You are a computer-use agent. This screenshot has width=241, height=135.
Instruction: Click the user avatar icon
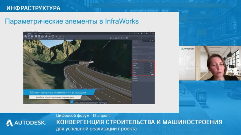(153, 33)
